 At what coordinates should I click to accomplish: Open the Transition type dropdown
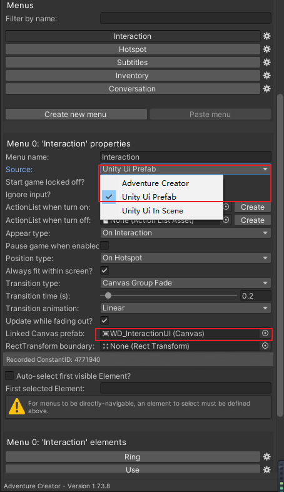coord(186,283)
